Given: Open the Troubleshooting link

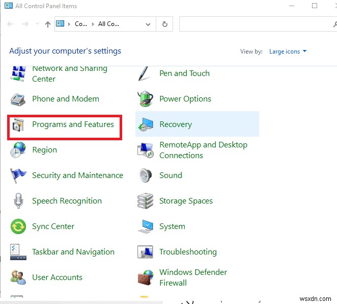Looking at the screenshot, I should (x=188, y=252).
